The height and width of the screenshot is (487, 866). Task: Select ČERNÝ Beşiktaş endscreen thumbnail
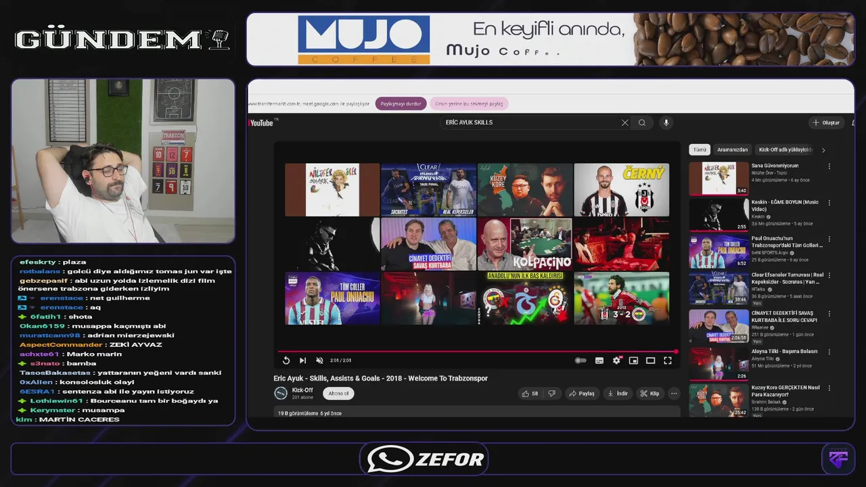tap(621, 189)
